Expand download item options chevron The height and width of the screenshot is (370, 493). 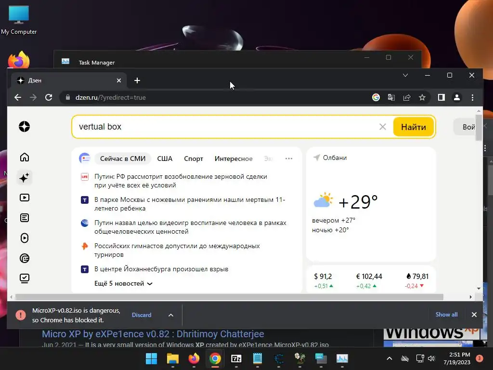pos(171,315)
